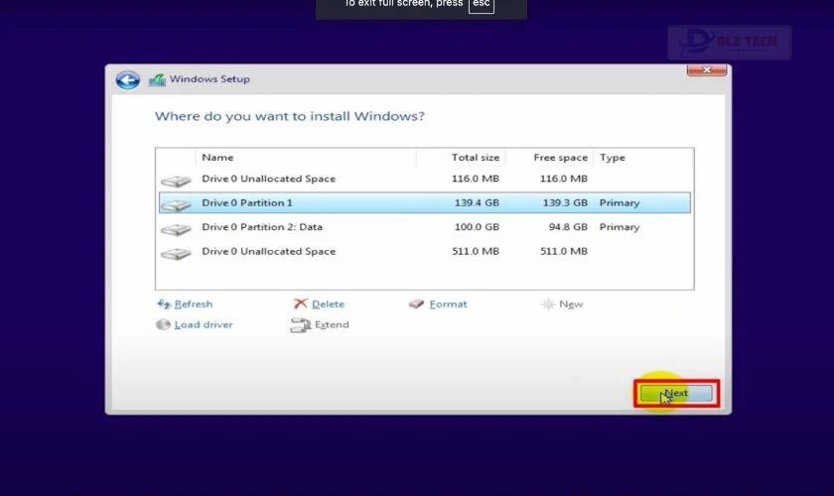
Task: Click the Refresh arrows icon
Action: 163,304
